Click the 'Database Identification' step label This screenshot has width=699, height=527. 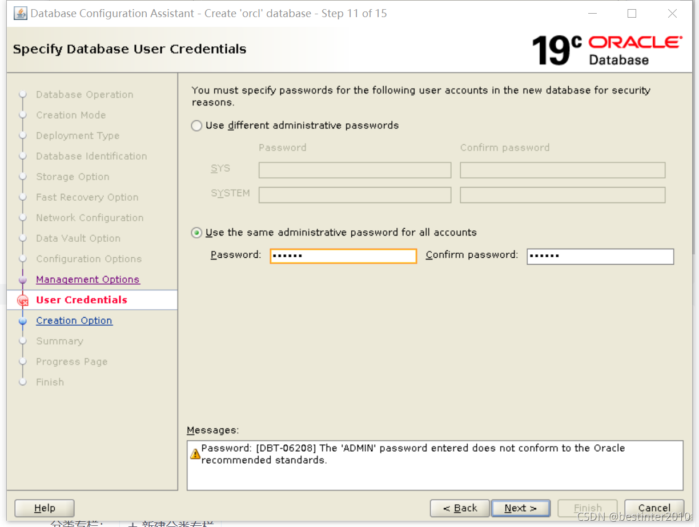click(91, 156)
